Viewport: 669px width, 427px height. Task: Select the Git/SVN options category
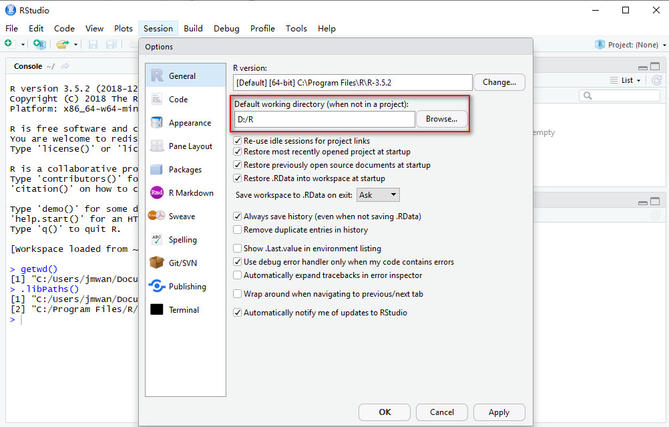pyautogui.click(x=182, y=263)
